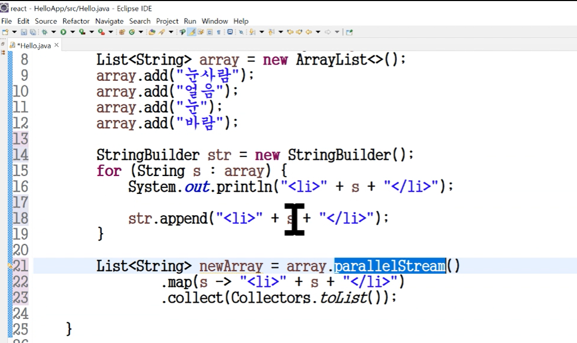Open the Window menu
This screenshot has width=577, height=343.
(215, 21)
